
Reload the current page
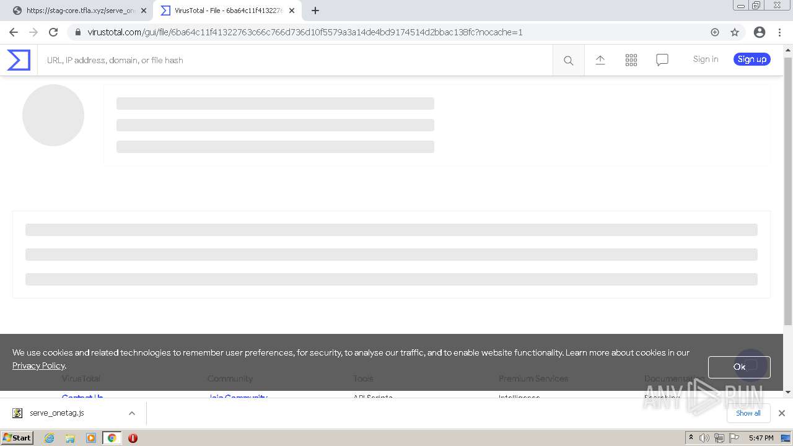click(53, 32)
